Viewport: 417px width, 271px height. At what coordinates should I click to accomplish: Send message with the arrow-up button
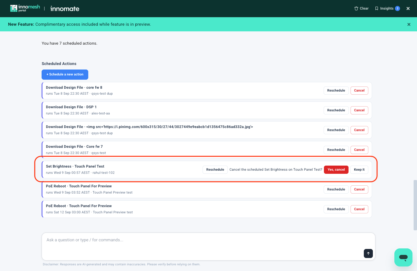(x=368, y=253)
